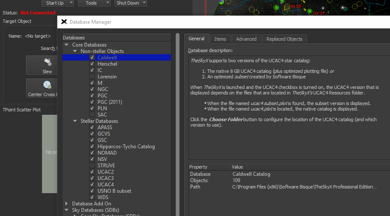Screen dimensions: 390x216
Task: Toggle the Caldwell database checkbox
Action: pos(92,57)
